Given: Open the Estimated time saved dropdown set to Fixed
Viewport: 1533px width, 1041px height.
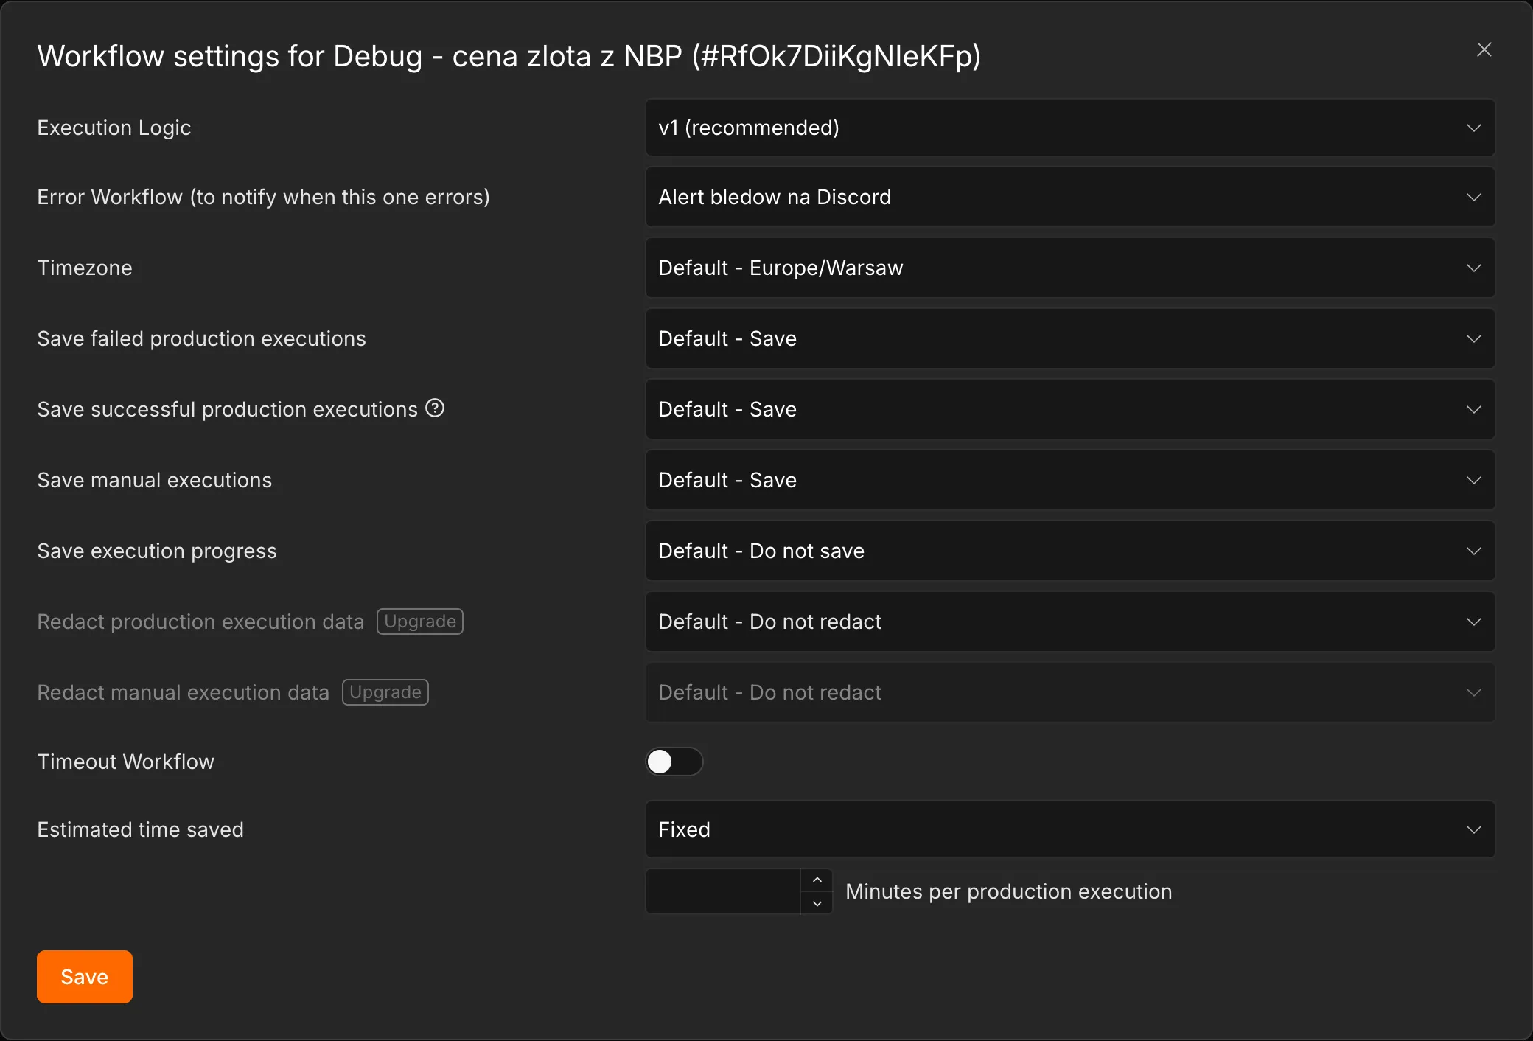Looking at the screenshot, I should (1070, 829).
